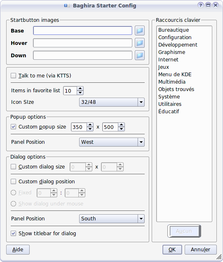
Task: Enable Custom dialog position checkbox
Action: coord(13,181)
